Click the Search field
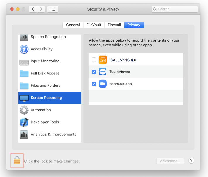The height and width of the screenshot is (177, 208). pyautogui.click(x=175, y=9)
